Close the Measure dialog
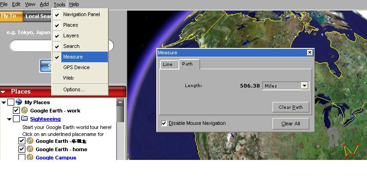367x177 pixels. coord(310,53)
